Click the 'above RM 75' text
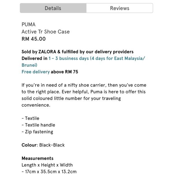 pyautogui.click(x=64, y=72)
